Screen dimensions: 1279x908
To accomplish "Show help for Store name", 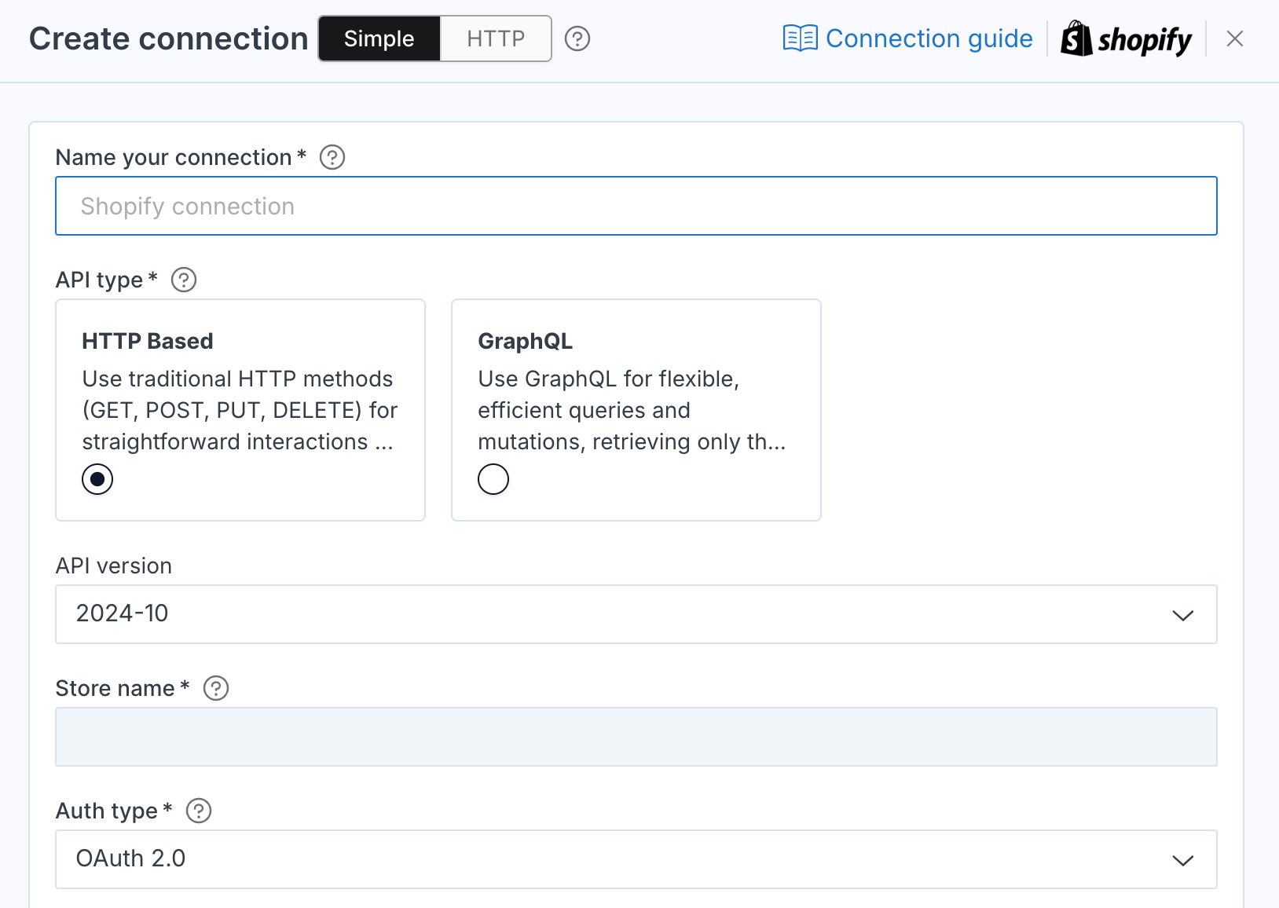I will coord(216,688).
